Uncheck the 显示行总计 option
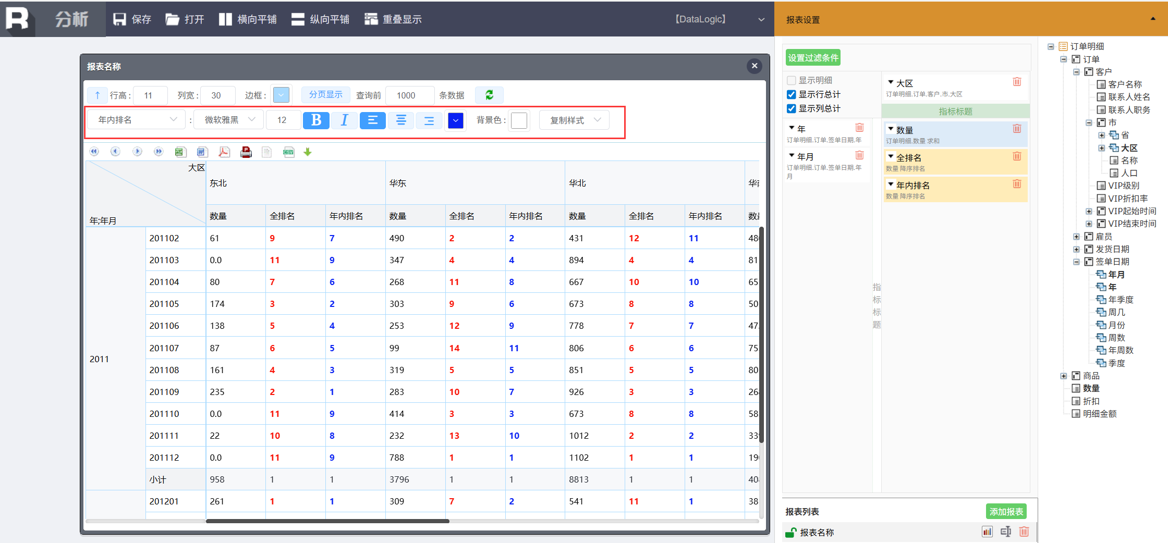1168x543 pixels. pos(792,94)
